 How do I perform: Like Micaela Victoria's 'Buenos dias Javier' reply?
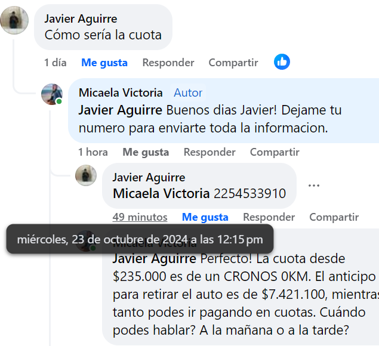point(146,152)
